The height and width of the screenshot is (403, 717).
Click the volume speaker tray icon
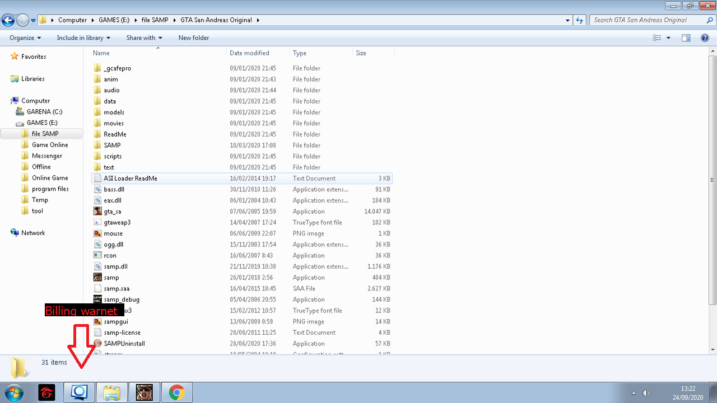click(646, 393)
